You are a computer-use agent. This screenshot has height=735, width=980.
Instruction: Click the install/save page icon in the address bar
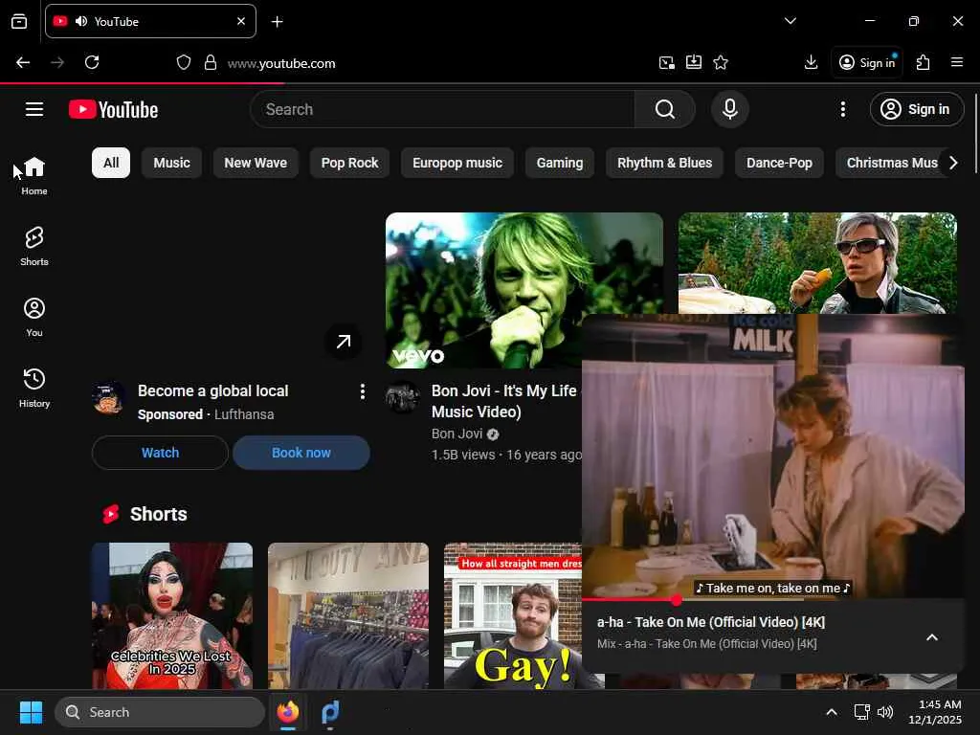pyautogui.click(x=694, y=62)
